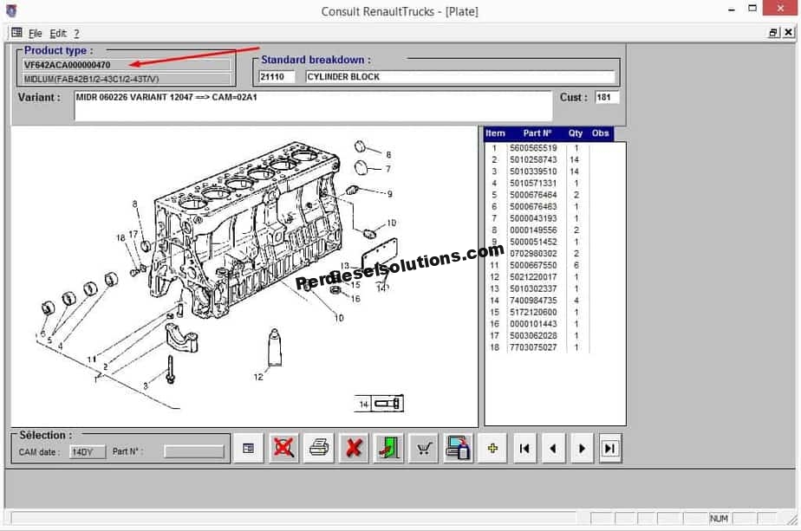Select part number 5003062028

point(533,336)
